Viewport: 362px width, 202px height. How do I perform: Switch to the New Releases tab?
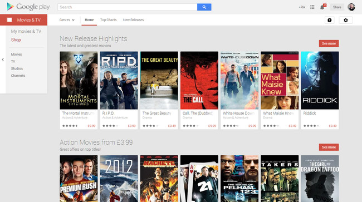pos(133,20)
